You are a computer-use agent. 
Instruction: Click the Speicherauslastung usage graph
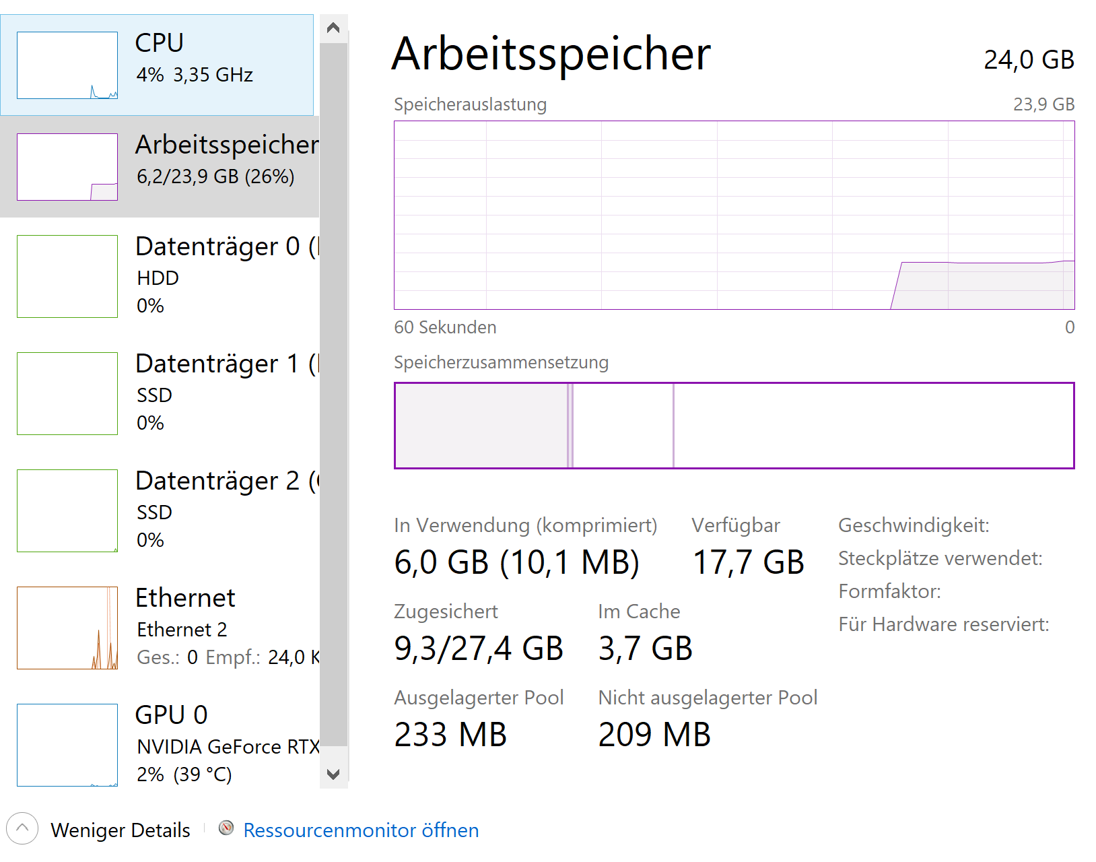point(734,215)
